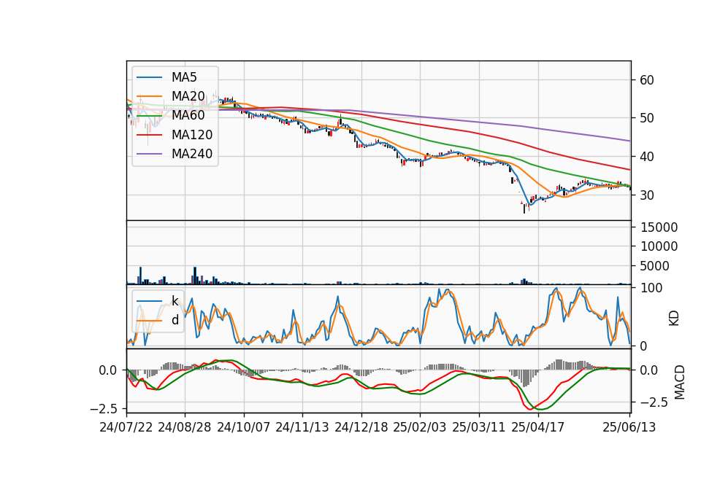
Task: Click the MA5 legend label
Action: [x=184, y=77]
